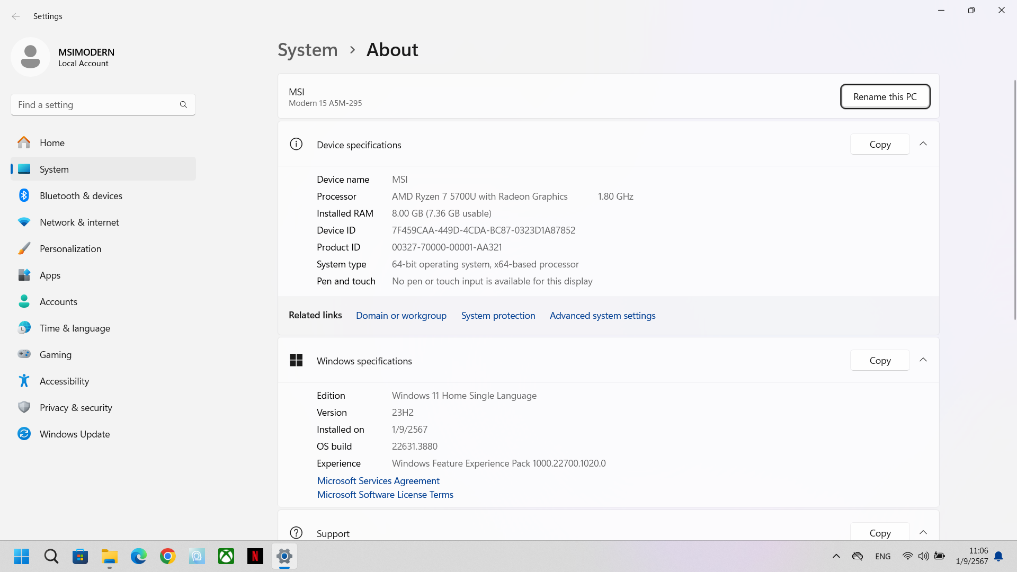Viewport: 1017px width, 572px height.
Task: Click the back arrow in Settings header
Action: (x=16, y=16)
